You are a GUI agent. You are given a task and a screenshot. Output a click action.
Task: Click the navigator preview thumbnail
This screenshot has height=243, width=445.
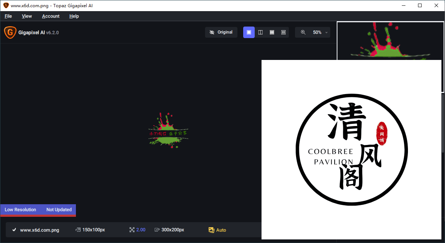(x=390, y=41)
